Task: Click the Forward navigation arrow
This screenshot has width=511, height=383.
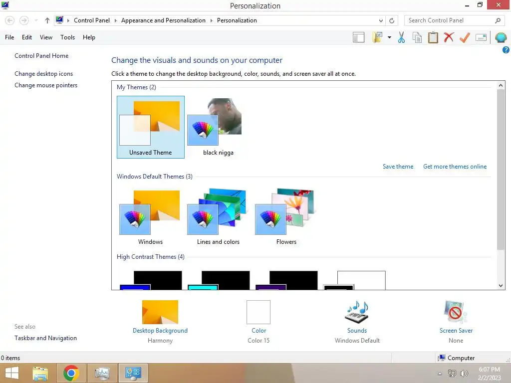Action: click(x=24, y=20)
